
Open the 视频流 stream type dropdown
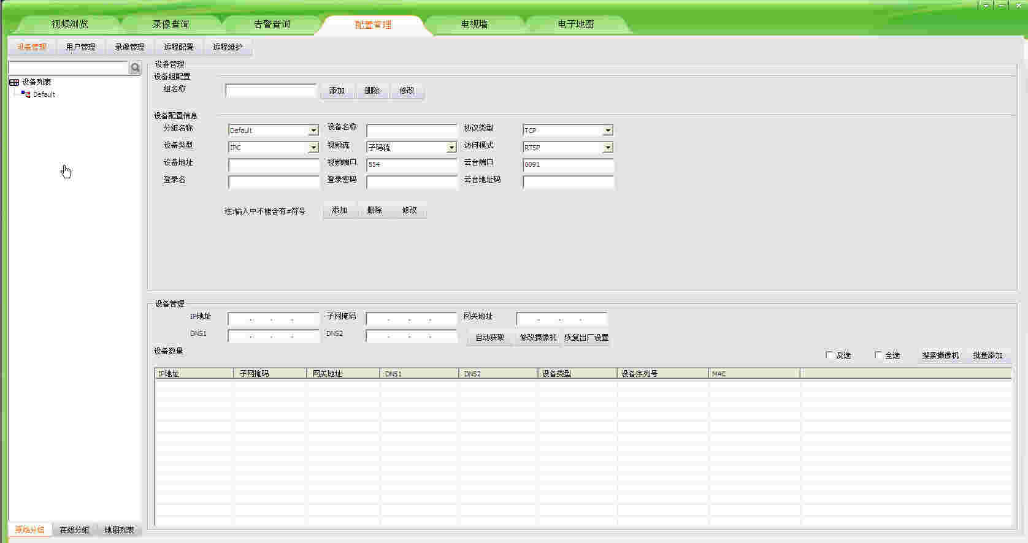(451, 148)
